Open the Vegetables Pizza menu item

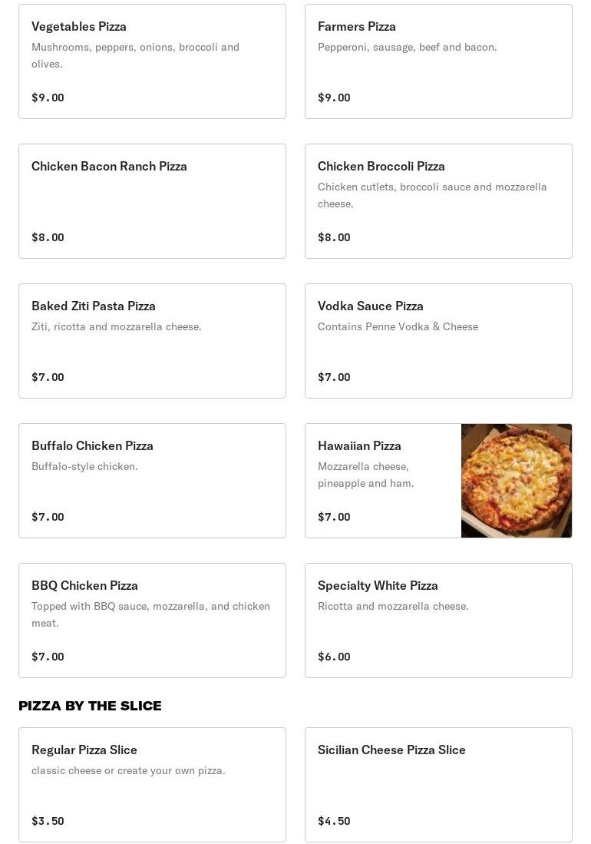[152, 61]
